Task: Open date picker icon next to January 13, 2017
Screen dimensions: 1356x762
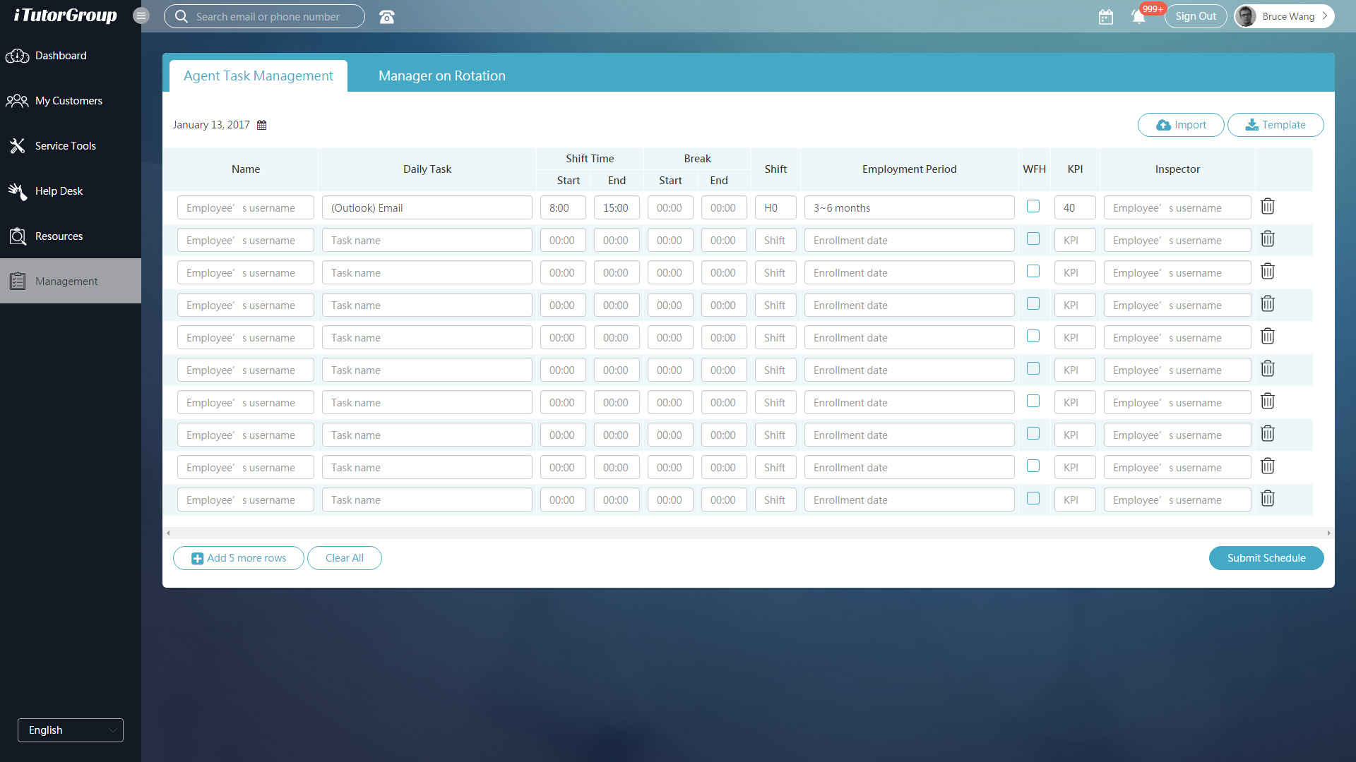Action: (x=261, y=125)
